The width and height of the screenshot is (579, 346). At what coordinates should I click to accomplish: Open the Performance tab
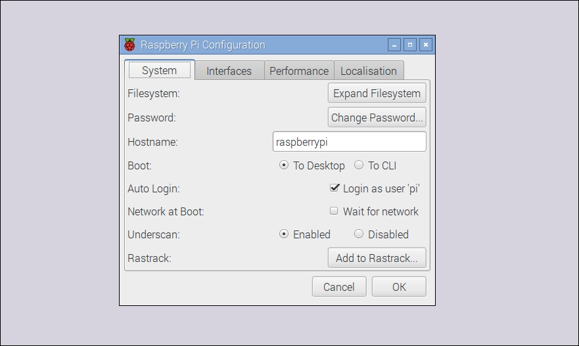[x=299, y=71]
